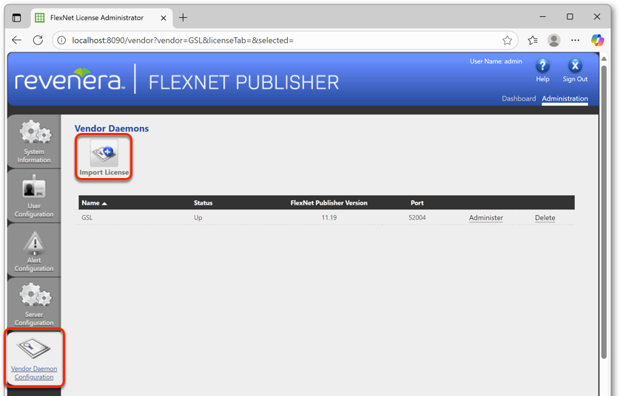Click the Vendor Daemon Configuration link text
The image size is (620, 396).
pos(34,372)
